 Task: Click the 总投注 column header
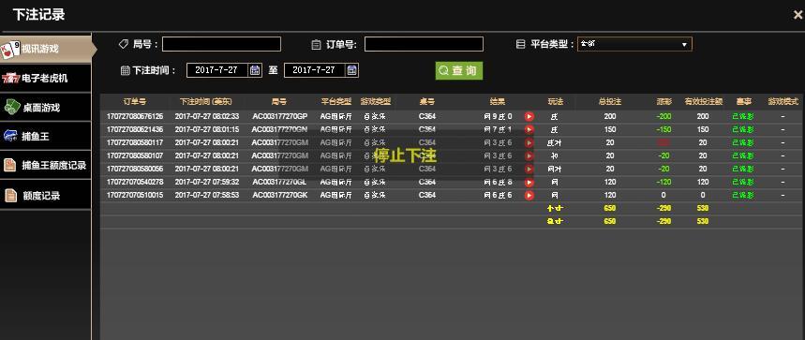pos(610,101)
